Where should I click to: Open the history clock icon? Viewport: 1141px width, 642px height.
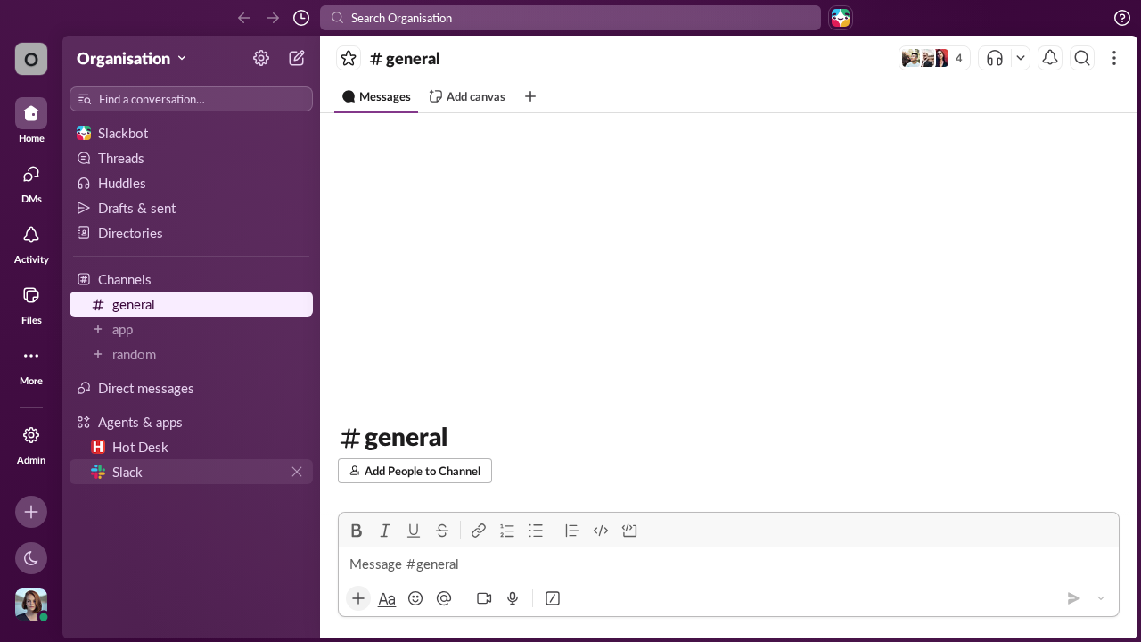point(301,18)
